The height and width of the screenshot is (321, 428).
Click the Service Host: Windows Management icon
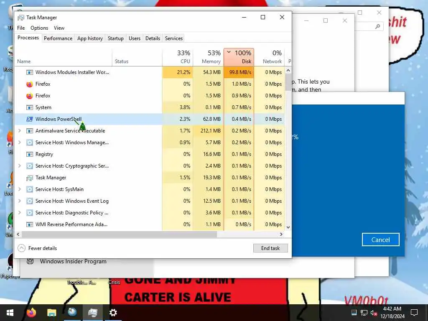point(30,143)
